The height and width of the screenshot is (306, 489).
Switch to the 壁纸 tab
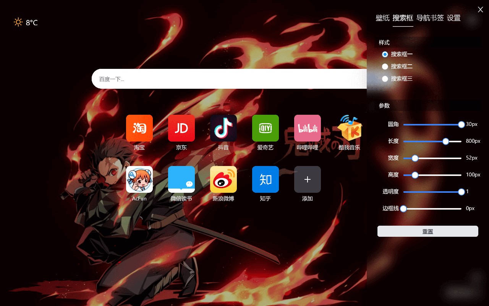(383, 18)
